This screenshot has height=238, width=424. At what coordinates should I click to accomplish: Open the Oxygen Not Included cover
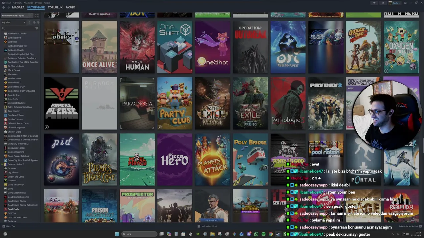click(x=401, y=47)
